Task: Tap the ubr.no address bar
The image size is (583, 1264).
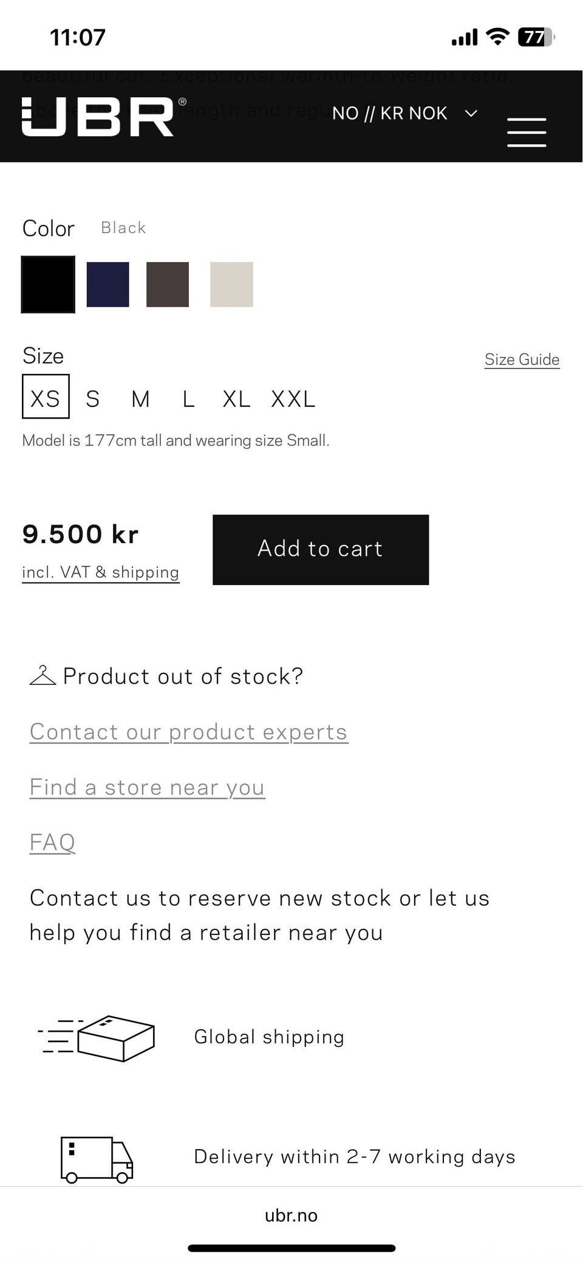Action: [x=291, y=1215]
